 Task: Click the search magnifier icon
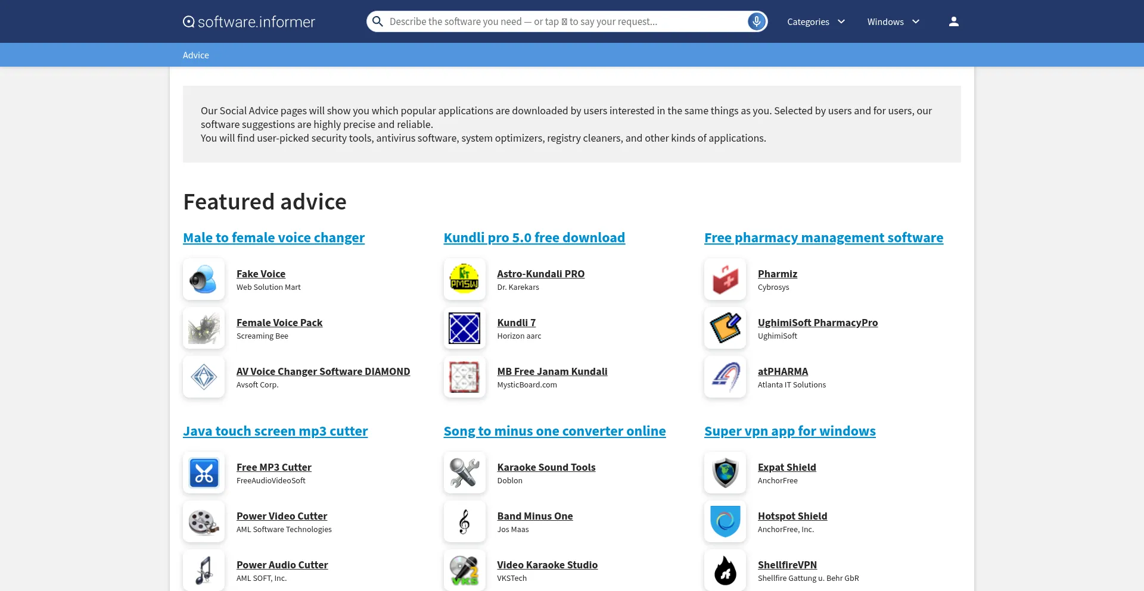tap(378, 21)
